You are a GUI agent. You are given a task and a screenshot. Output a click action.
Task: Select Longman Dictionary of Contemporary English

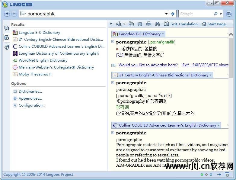59,53
